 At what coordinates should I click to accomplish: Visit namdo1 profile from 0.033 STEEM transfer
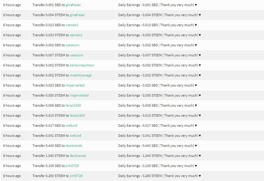pyautogui.click(x=76, y=35)
